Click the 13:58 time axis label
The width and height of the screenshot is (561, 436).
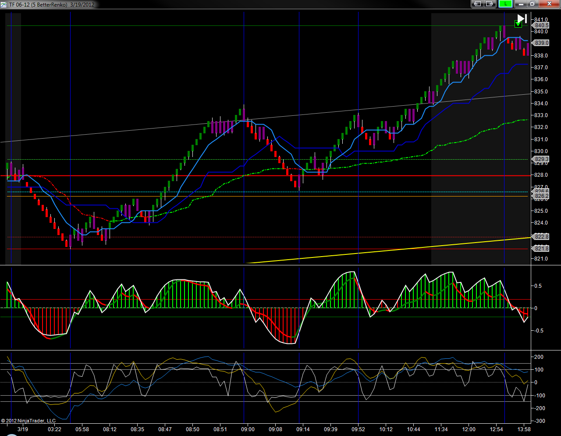tap(524, 429)
